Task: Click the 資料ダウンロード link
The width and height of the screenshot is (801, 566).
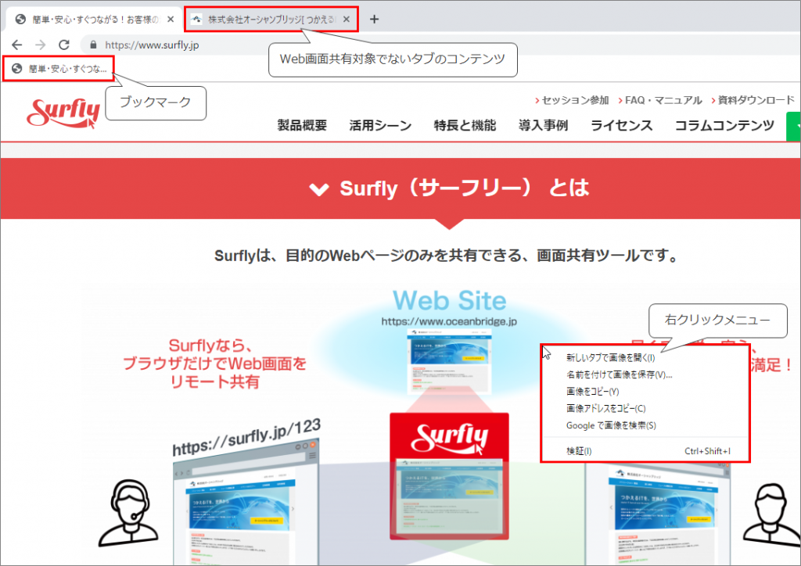Action: click(x=753, y=100)
